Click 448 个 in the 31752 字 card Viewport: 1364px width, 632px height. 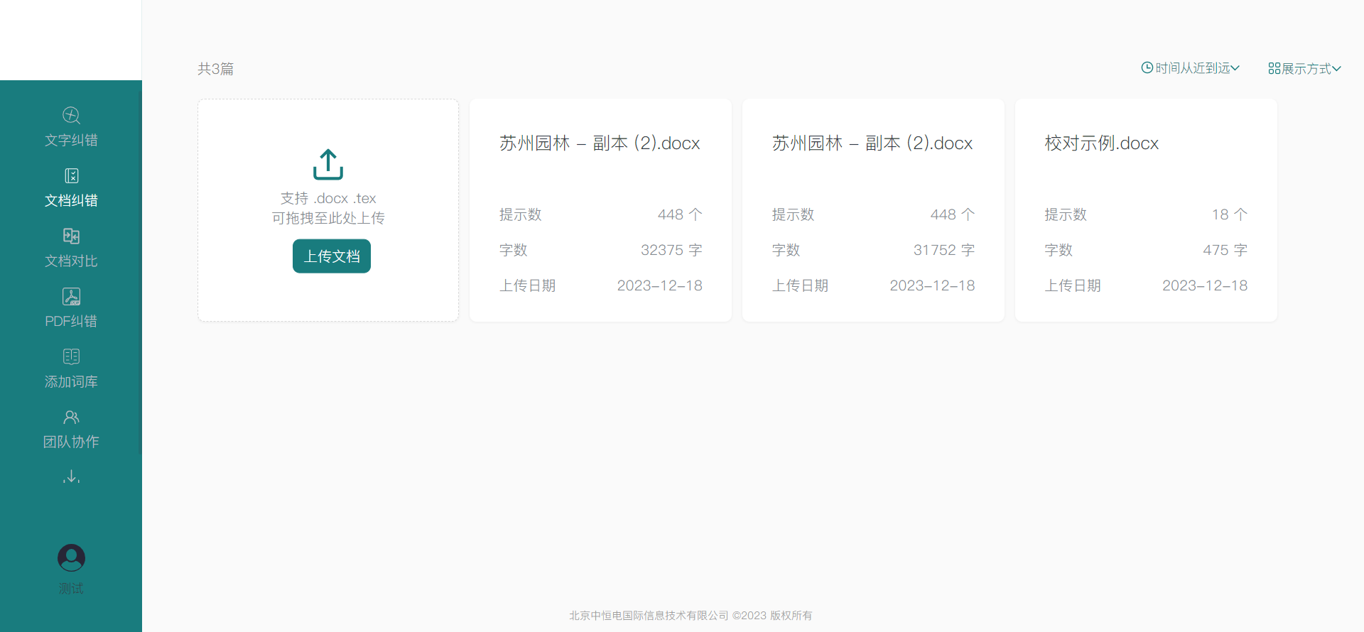tap(953, 214)
